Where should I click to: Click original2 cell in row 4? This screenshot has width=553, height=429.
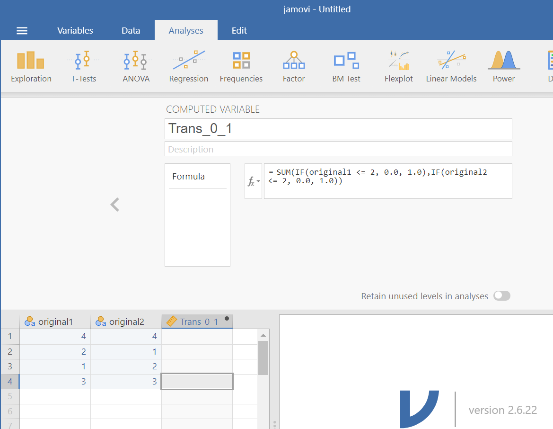pos(126,382)
